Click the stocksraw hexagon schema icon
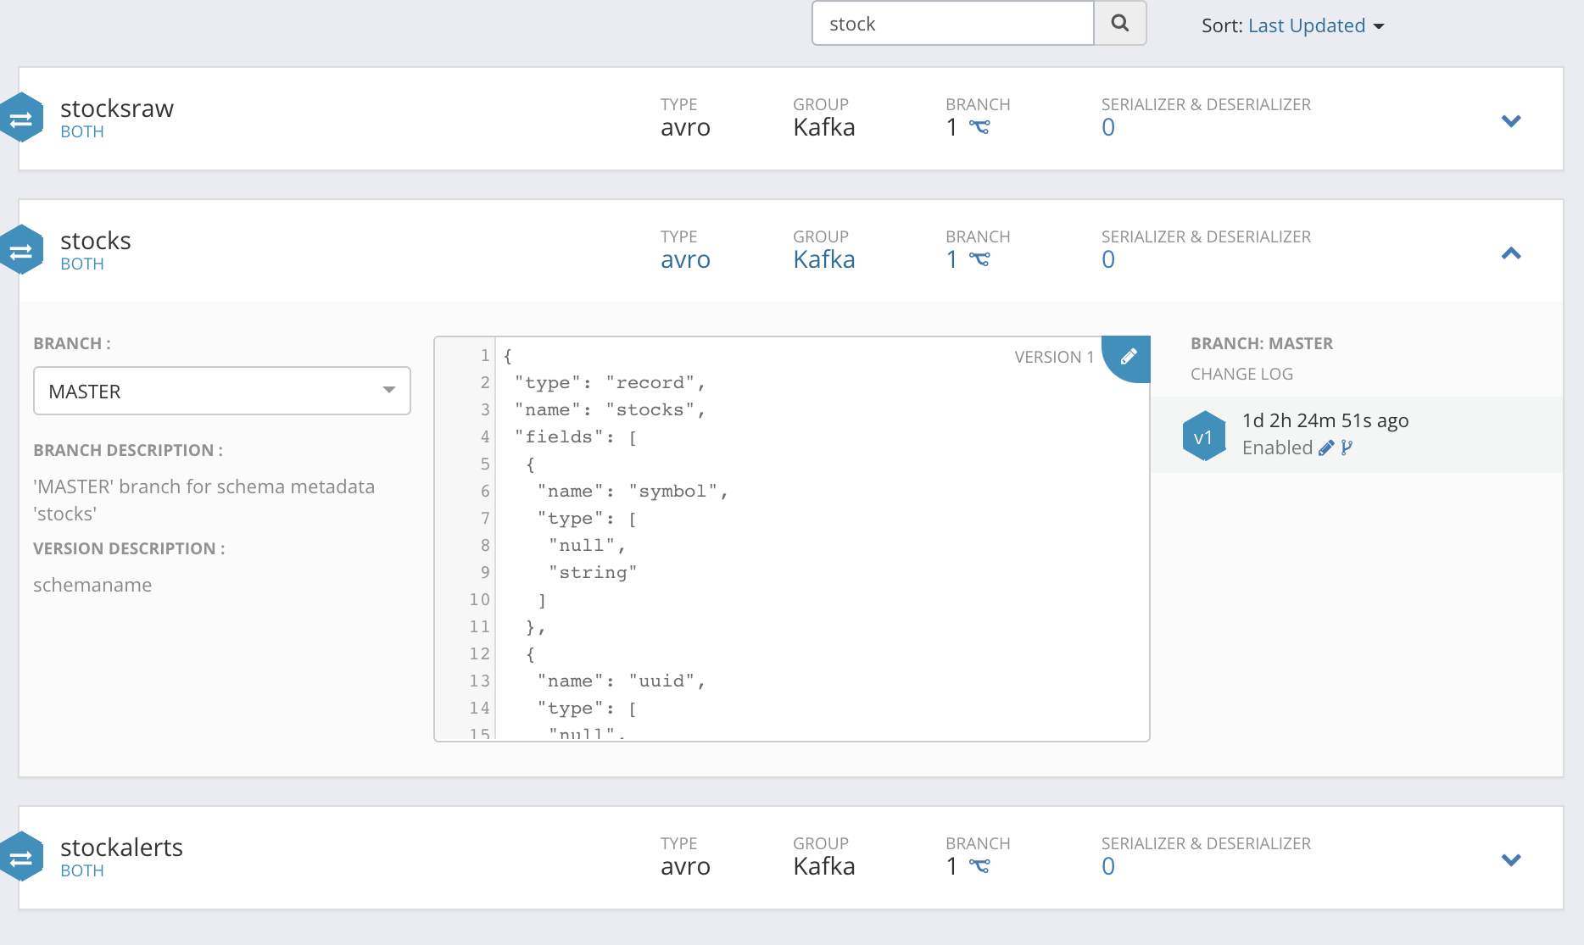 (x=21, y=118)
